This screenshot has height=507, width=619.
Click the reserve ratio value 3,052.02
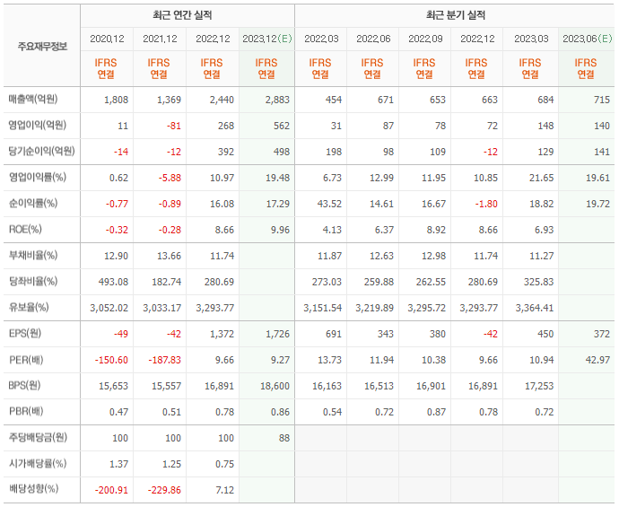[x=109, y=309]
